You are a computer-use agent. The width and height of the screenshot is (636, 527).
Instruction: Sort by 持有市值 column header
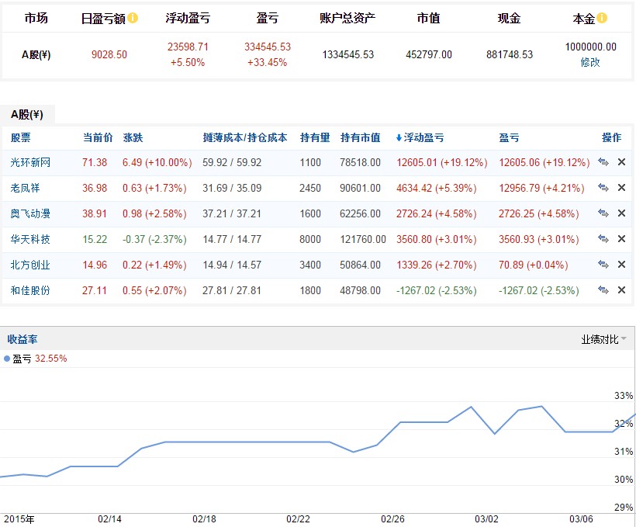360,137
